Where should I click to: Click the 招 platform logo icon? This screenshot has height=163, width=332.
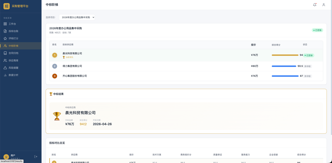coord(6,6)
